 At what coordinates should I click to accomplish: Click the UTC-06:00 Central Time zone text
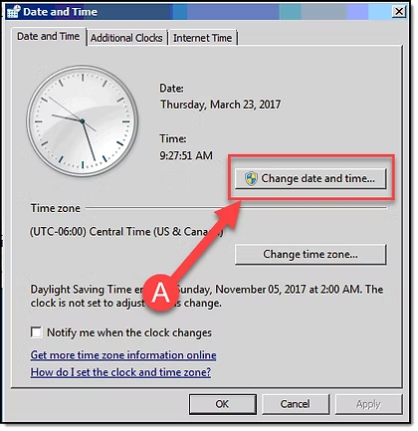click(x=126, y=231)
